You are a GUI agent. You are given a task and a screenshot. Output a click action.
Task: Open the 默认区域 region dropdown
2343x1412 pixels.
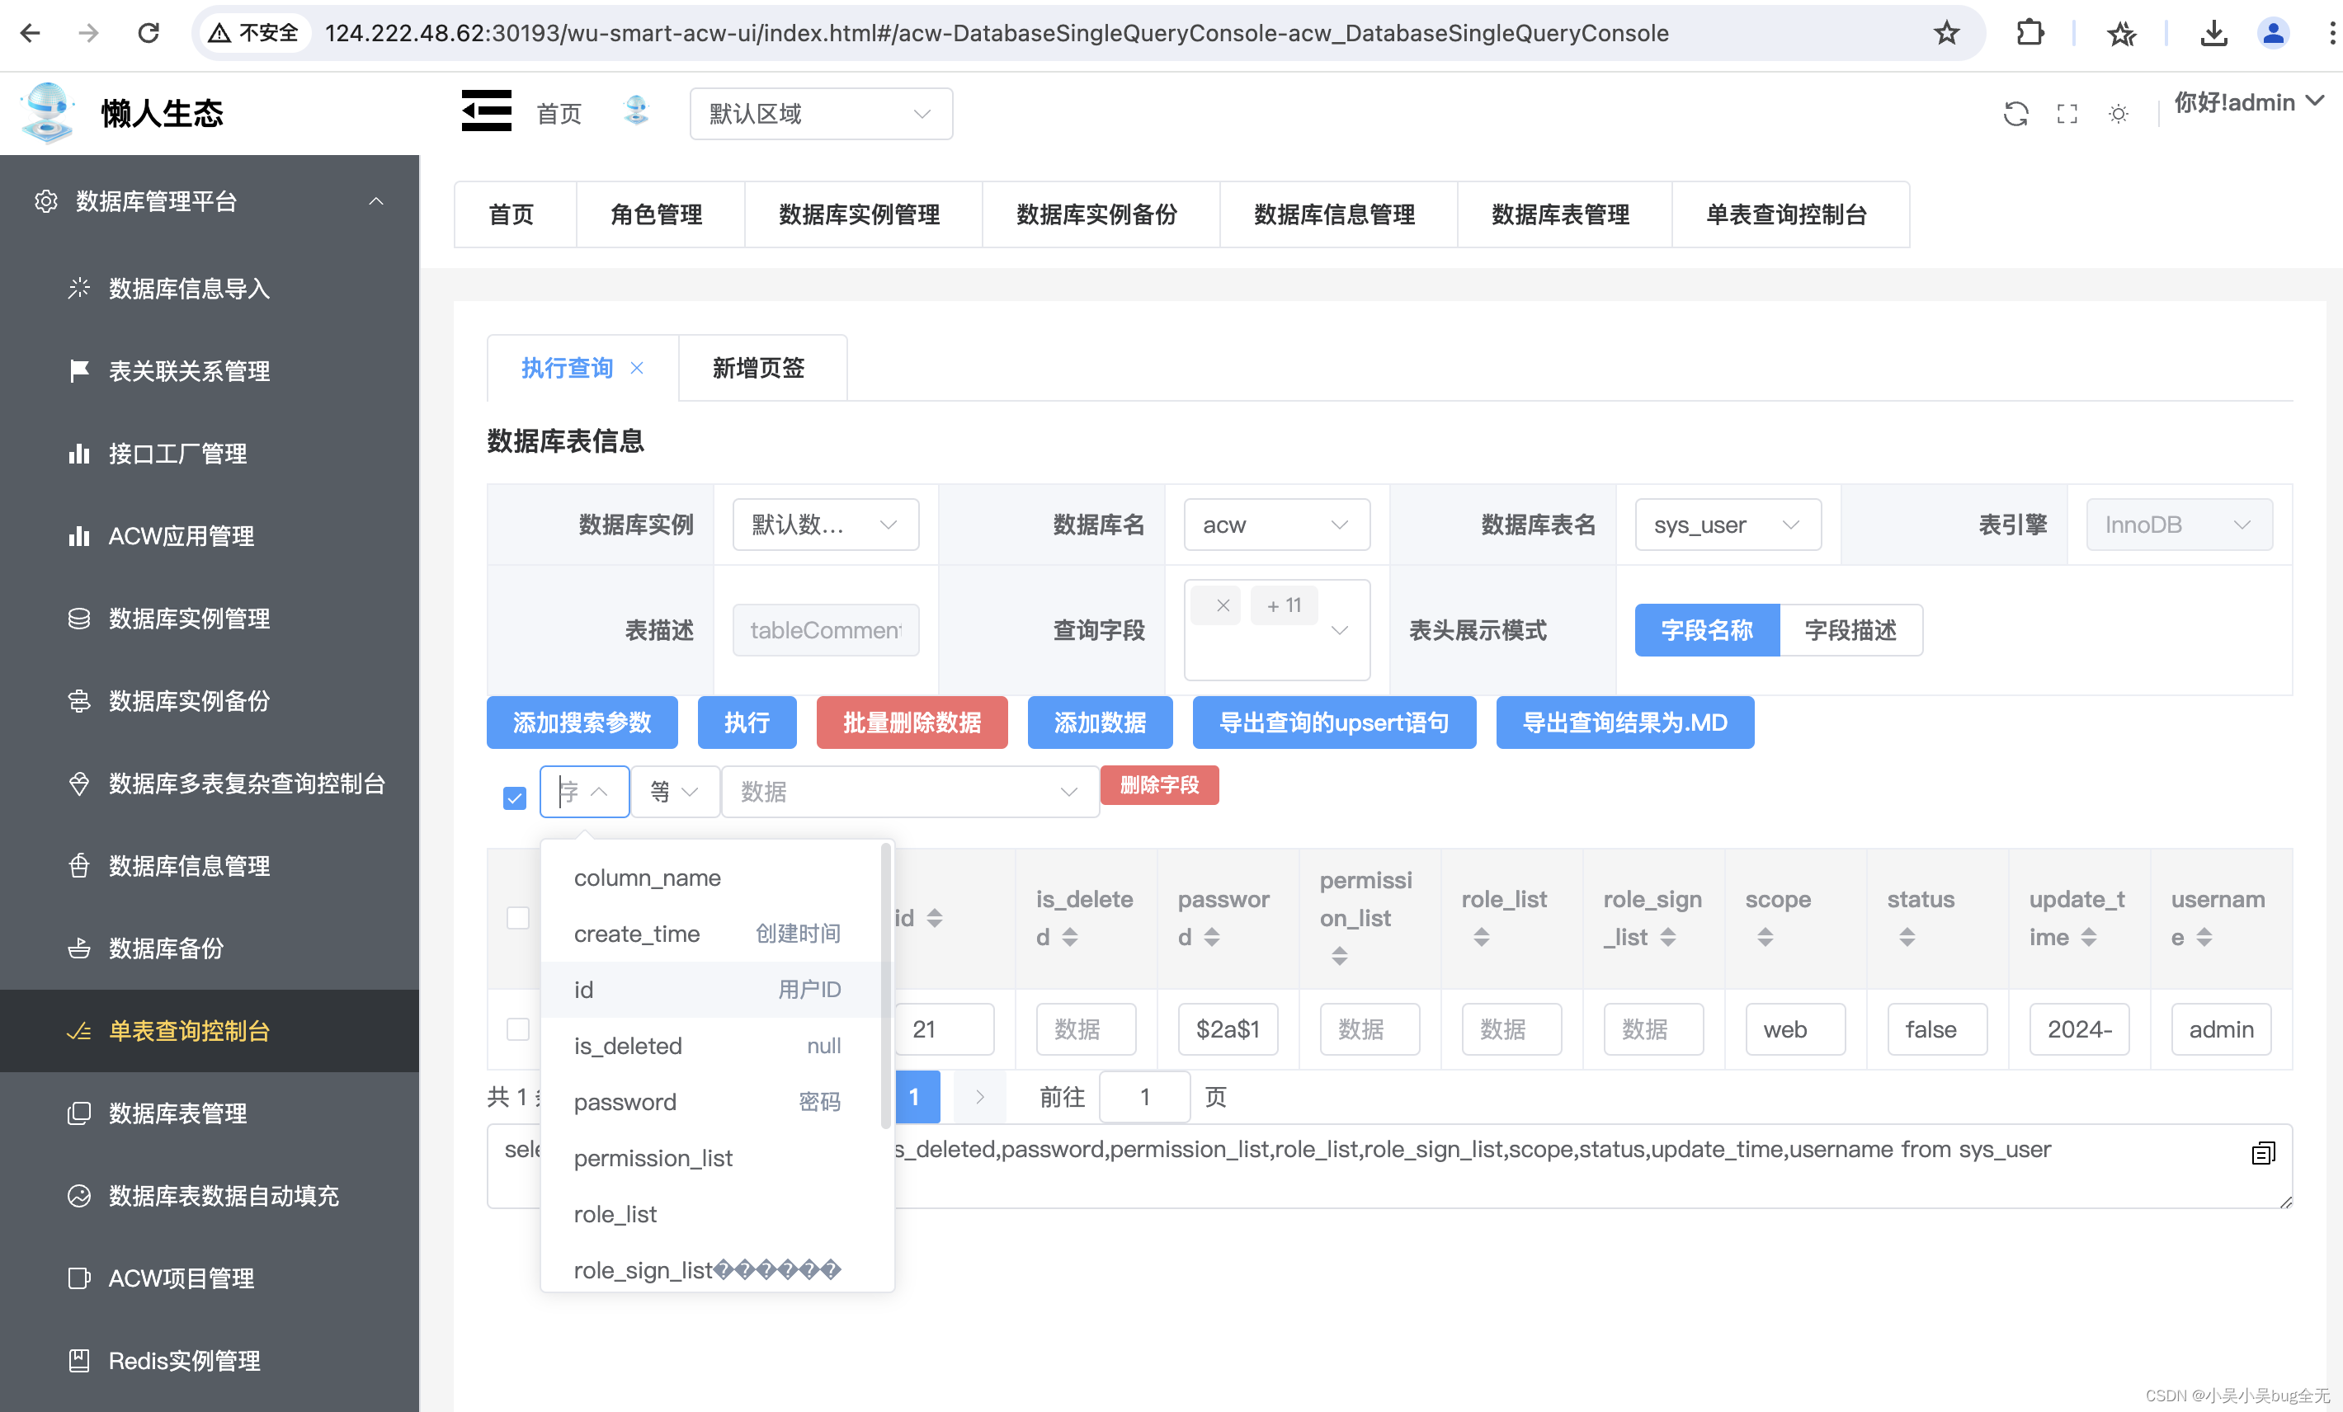[821, 114]
